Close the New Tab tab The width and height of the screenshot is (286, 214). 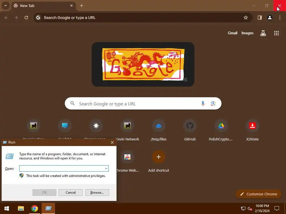[x=71, y=6]
